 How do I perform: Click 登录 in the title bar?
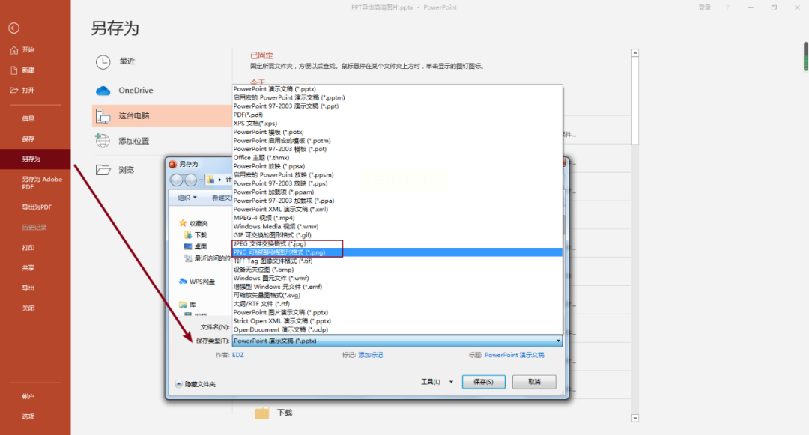coord(705,7)
